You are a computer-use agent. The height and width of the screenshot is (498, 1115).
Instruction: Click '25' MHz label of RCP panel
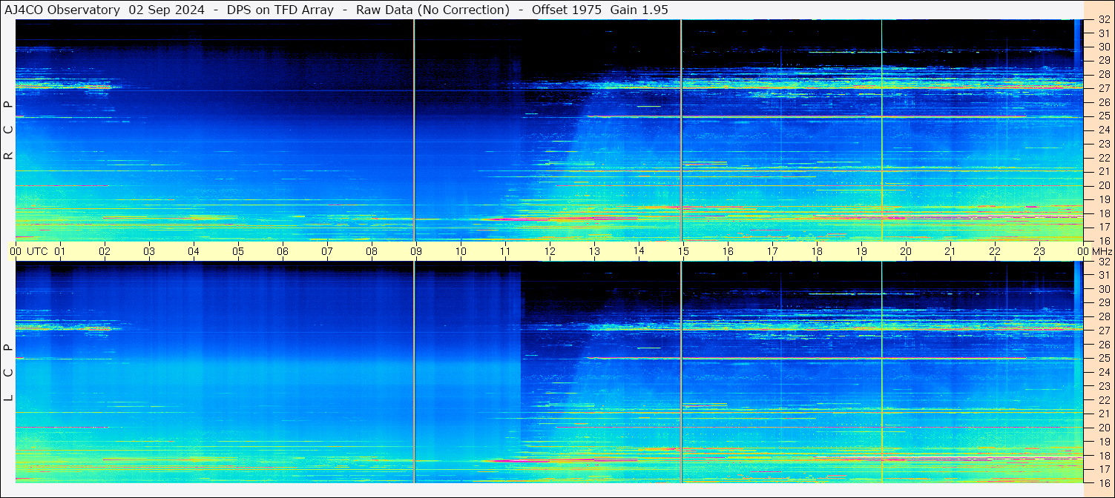pos(1104,116)
